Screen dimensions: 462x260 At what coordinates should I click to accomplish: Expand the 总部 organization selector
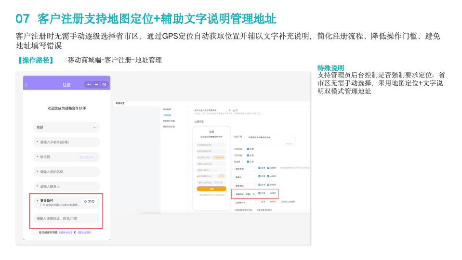click(66, 127)
